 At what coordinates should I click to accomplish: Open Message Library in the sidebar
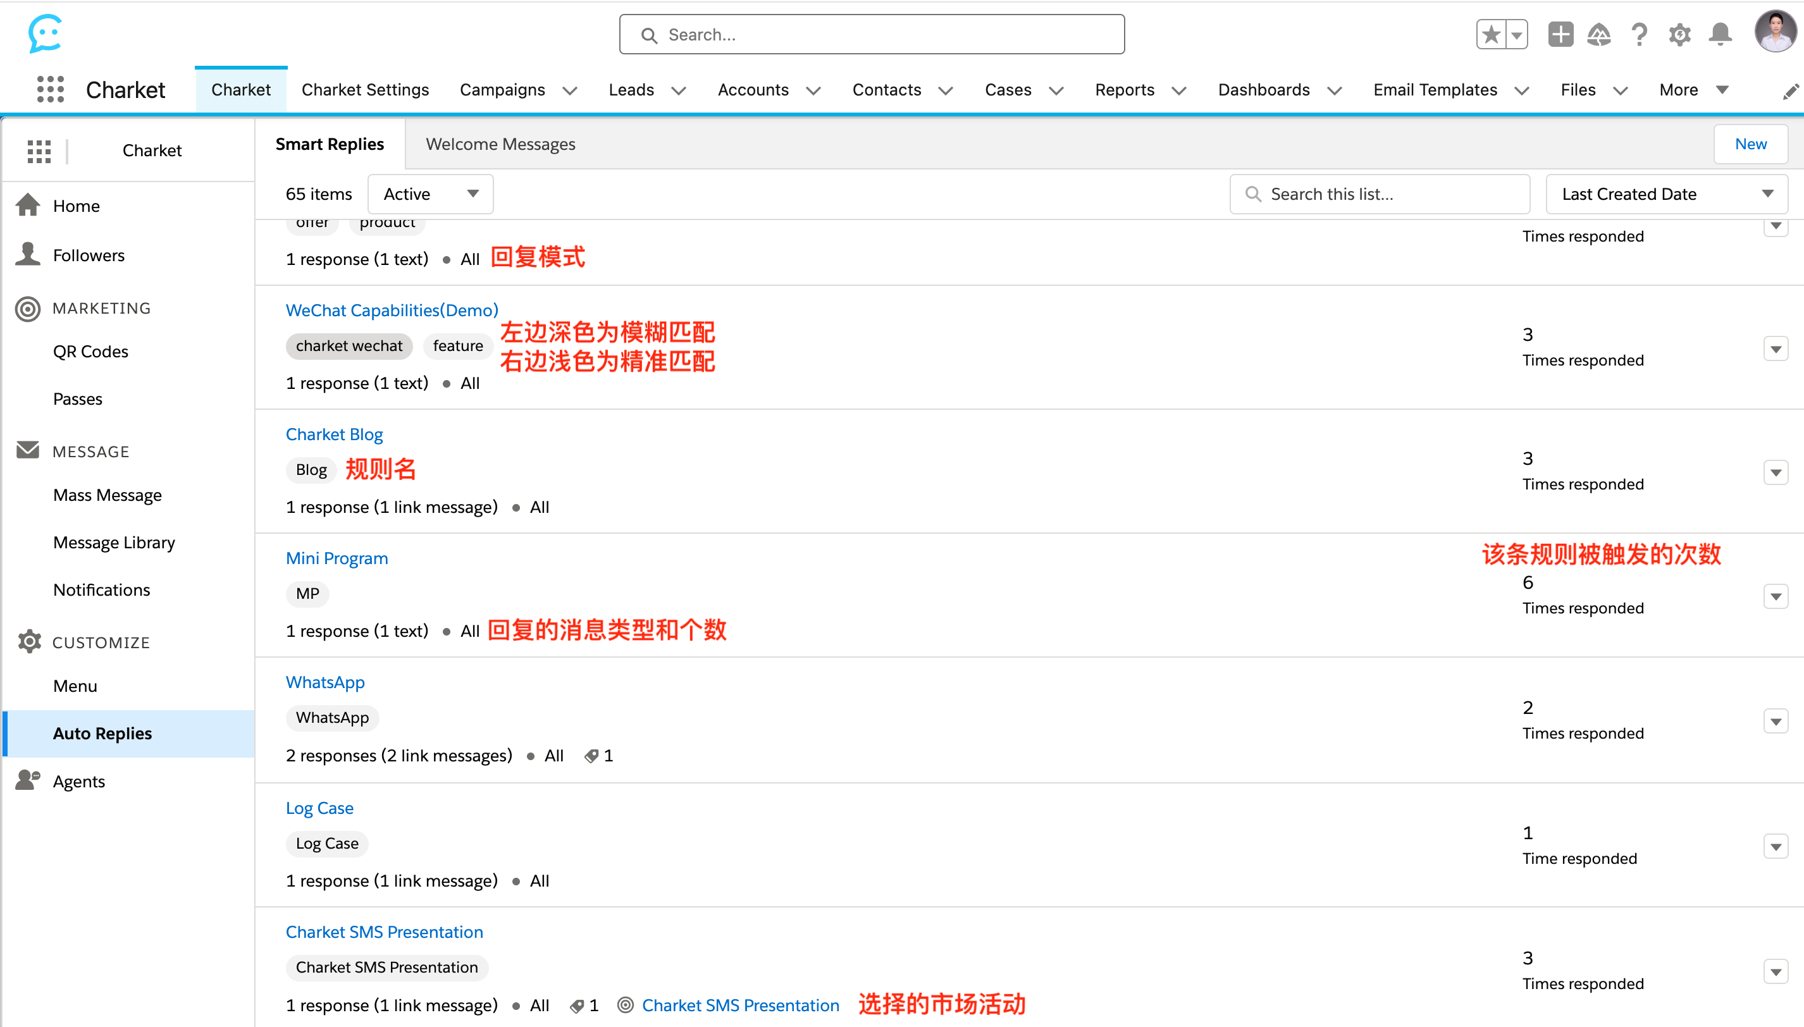114,543
